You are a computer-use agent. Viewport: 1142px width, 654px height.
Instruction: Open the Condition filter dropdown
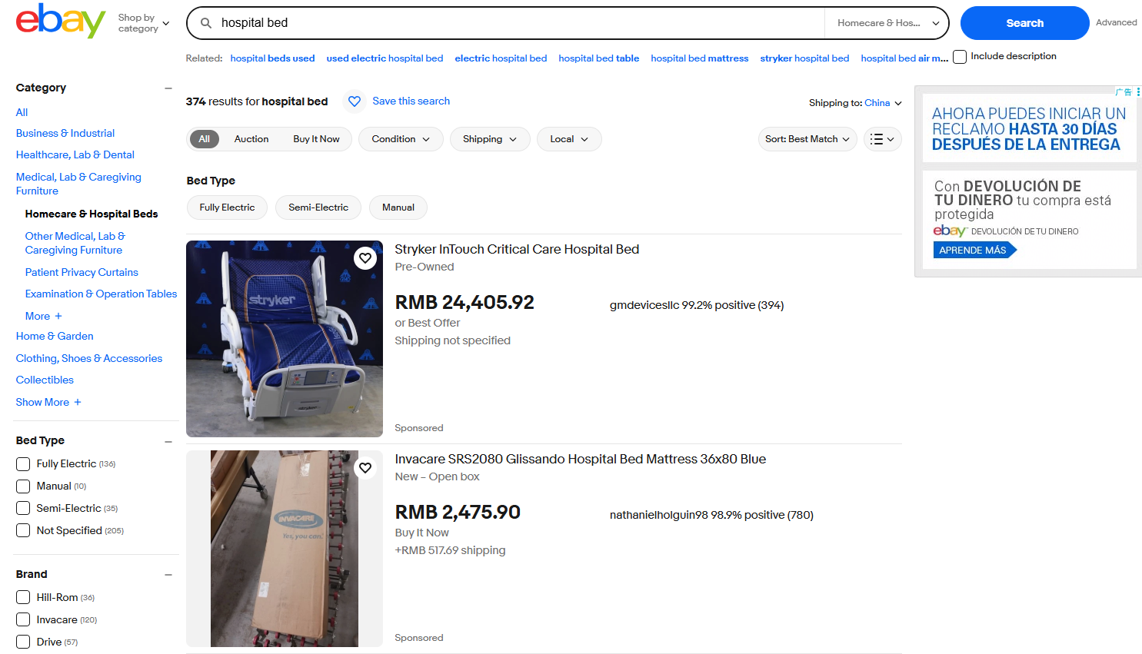click(400, 139)
